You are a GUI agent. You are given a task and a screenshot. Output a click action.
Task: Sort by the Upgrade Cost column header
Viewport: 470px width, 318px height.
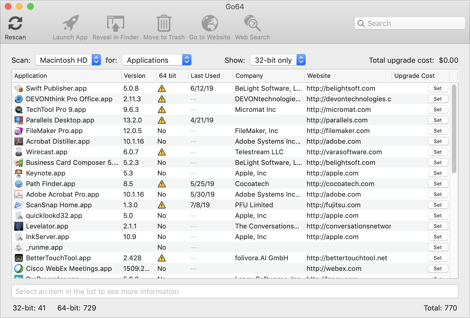[x=421, y=76]
